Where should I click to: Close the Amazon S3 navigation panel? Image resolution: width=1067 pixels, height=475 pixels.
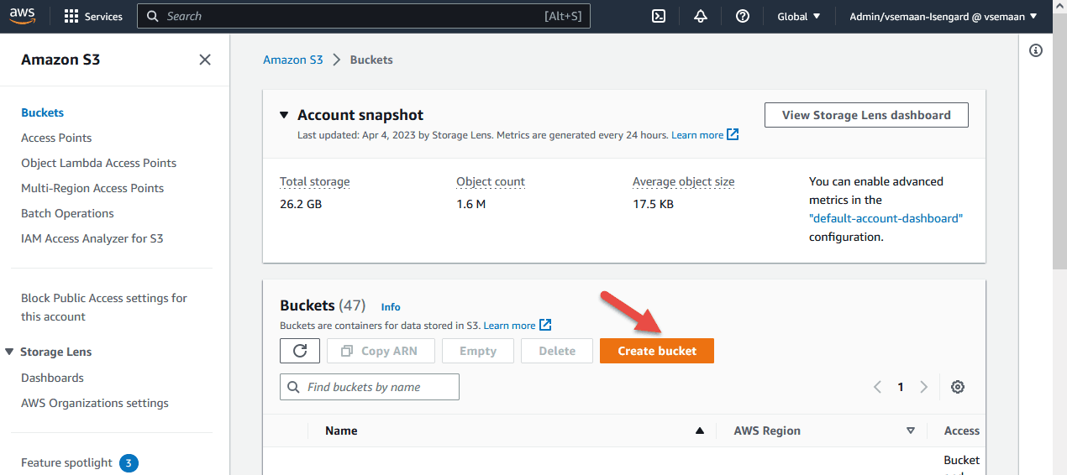[204, 60]
